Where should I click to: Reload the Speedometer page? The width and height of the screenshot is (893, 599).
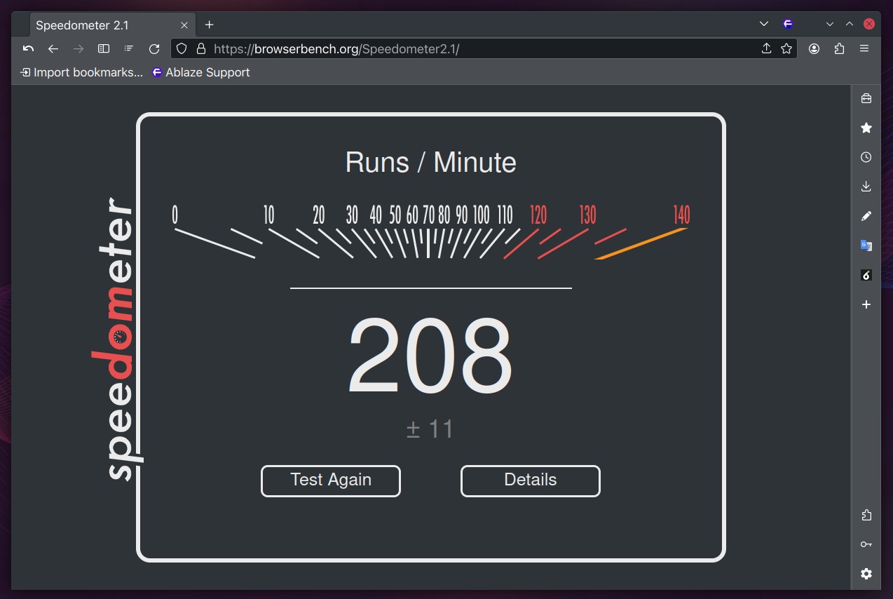point(154,48)
